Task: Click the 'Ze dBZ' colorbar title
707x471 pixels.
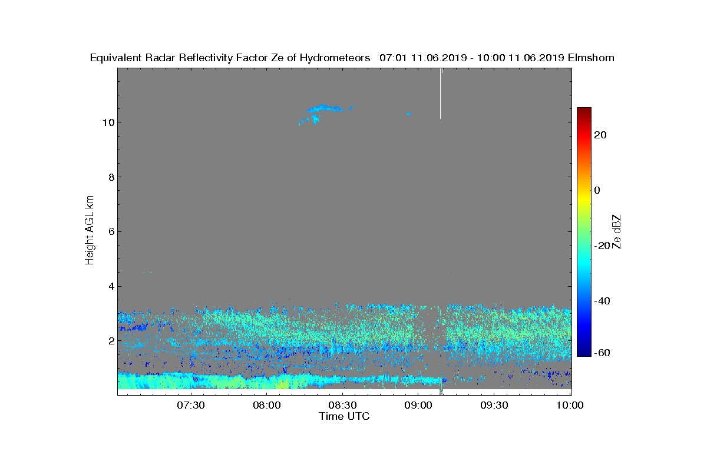Action: click(x=617, y=231)
